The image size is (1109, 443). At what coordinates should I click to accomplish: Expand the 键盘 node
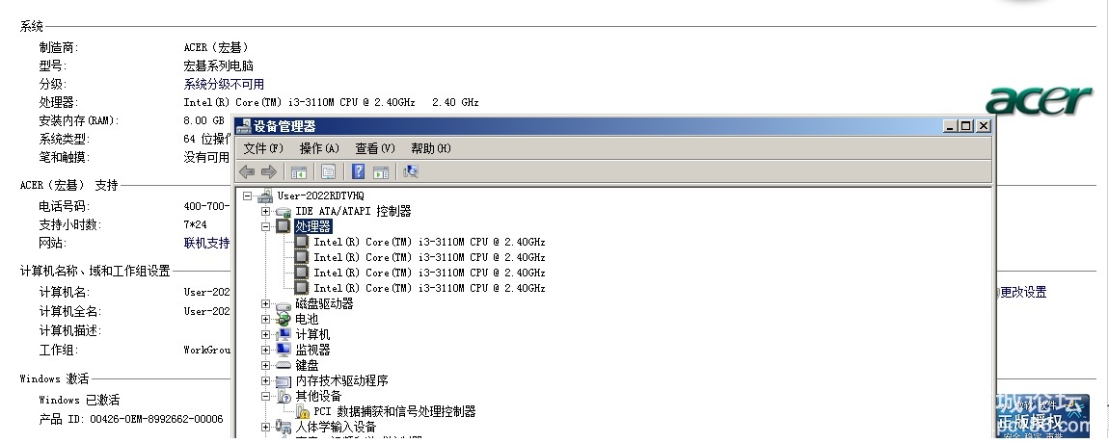point(265,365)
